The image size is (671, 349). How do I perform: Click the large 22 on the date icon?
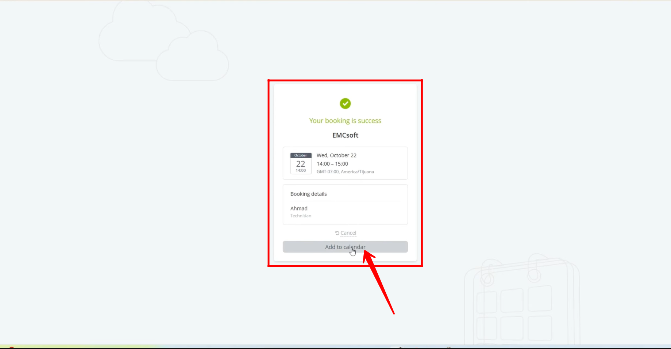[301, 164]
